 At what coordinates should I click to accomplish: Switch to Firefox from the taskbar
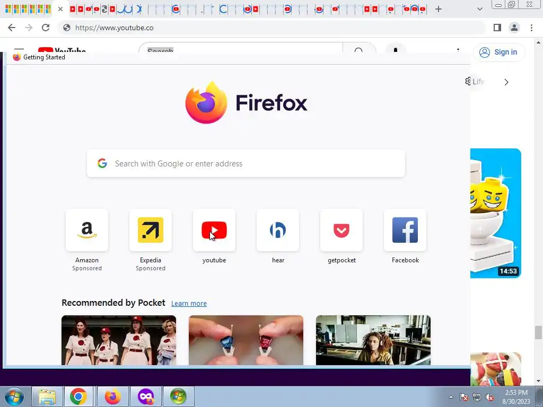113,396
